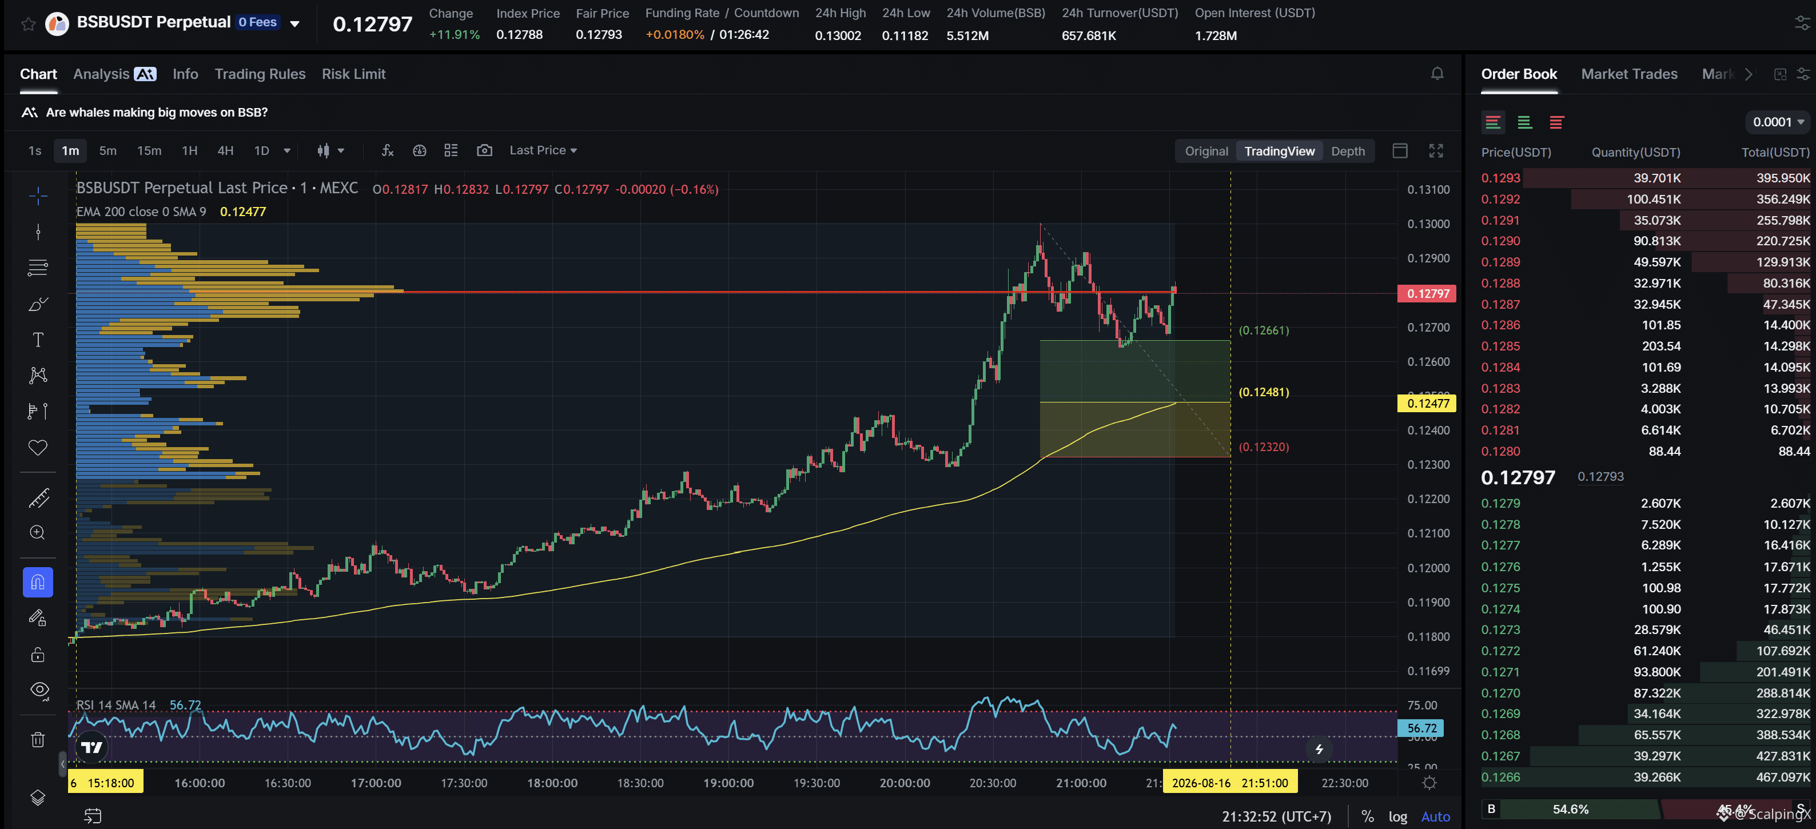Open price alert bell icon

(x=1437, y=74)
